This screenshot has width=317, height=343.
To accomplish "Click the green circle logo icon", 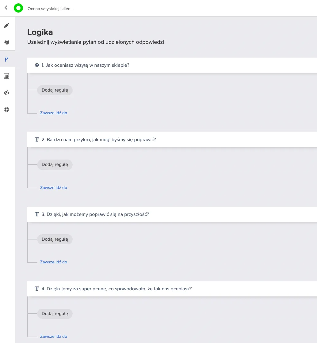I will (18, 8).
